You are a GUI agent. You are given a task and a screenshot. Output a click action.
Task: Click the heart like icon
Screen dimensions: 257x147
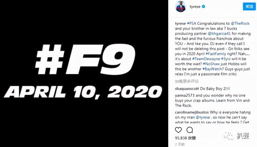pyautogui.click(x=178, y=130)
